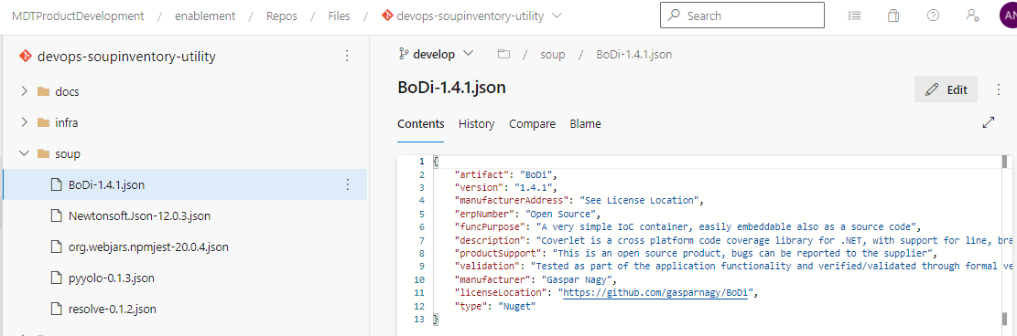Open the help question mark icon
The height and width of the screenshot is (336, 1017).
[x=934, y=16]
